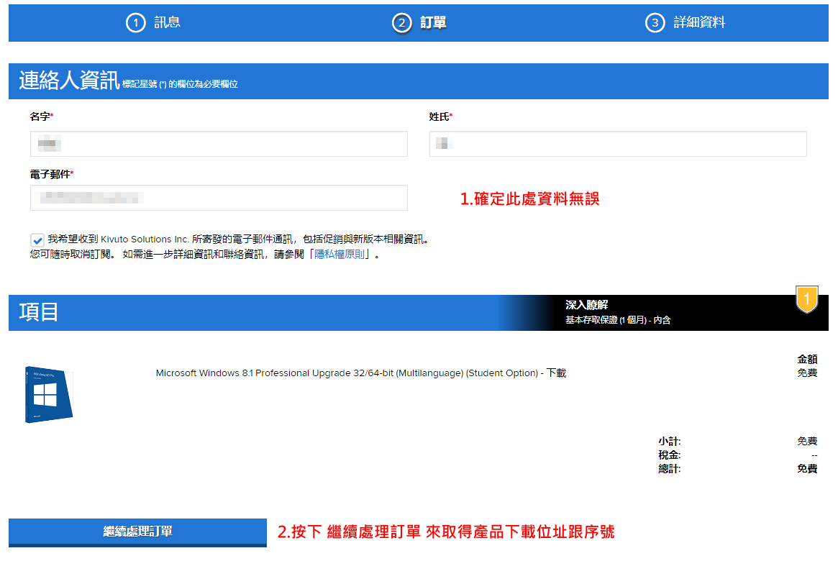
Task: Open the step 3 詳細資料 tab
Action: click(x=686, y=22)
